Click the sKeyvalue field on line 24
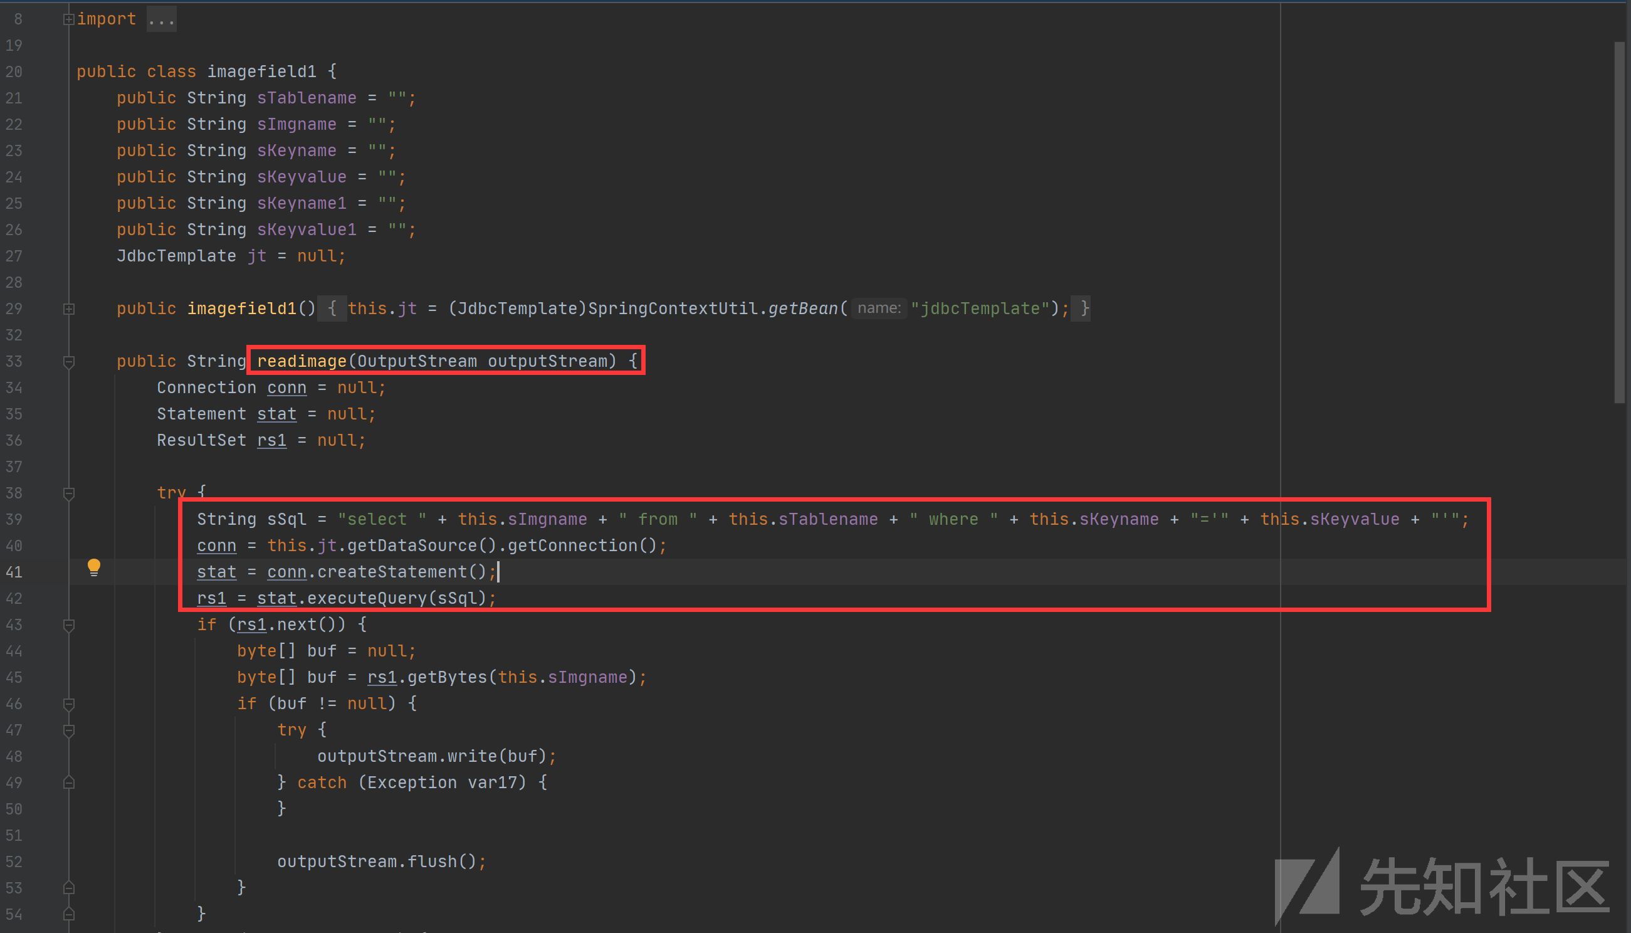This screenshot has width=1631, height=933. coord(301,177)
